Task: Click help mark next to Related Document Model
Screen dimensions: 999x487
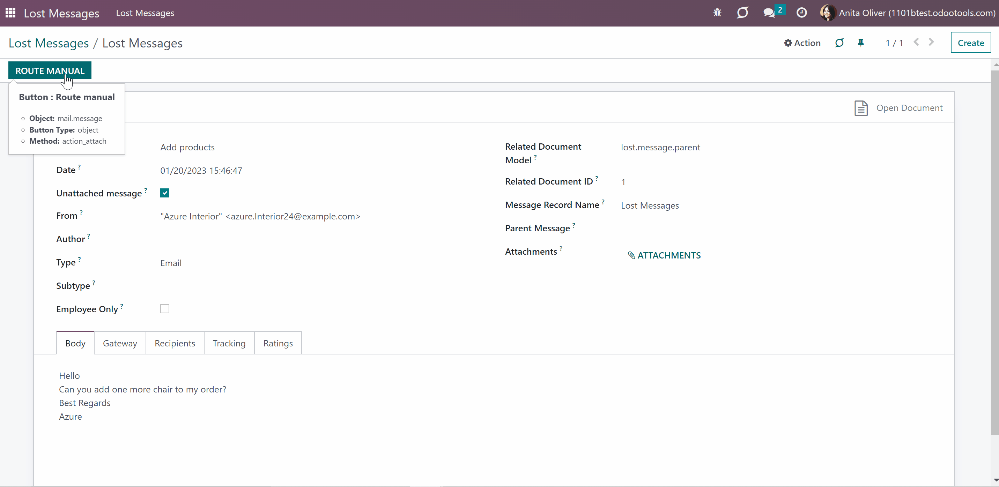Action: [x=535, y=157]
